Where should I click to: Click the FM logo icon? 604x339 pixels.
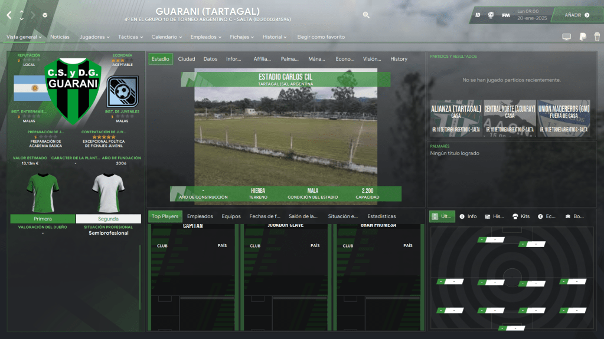point(506,15)
